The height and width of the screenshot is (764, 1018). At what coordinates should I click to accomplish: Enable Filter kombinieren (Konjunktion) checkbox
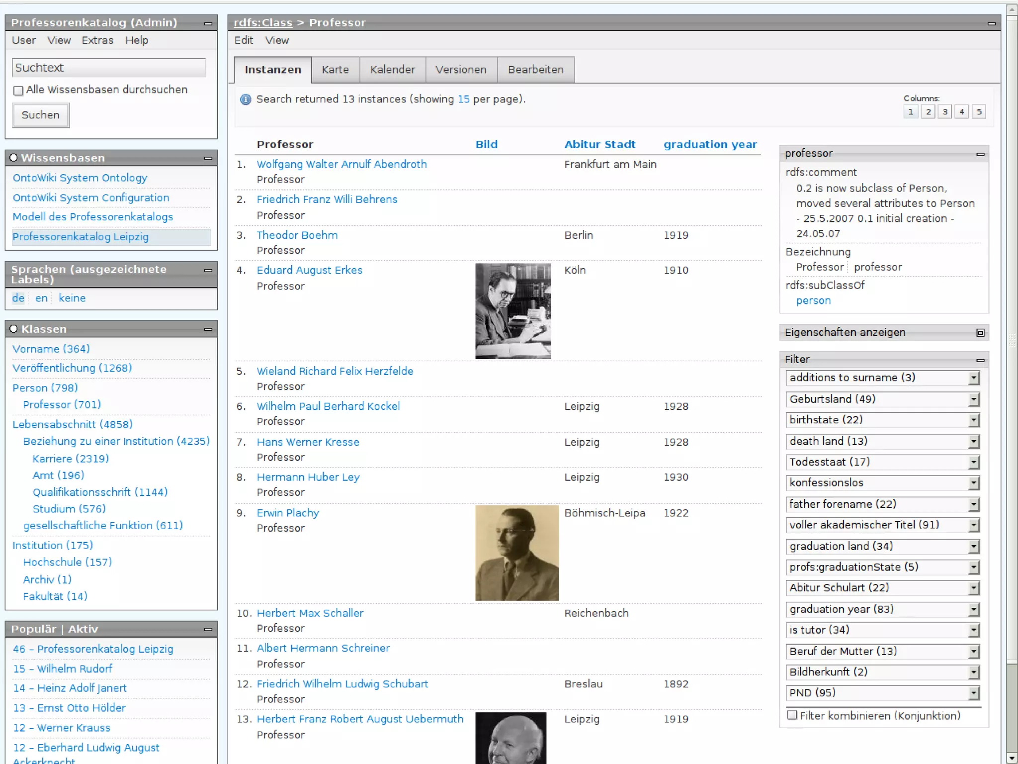click(x=792, y=715)
